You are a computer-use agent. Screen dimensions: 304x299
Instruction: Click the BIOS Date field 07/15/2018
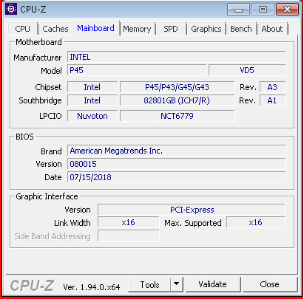pyautogui.click(x=177, y=177)
